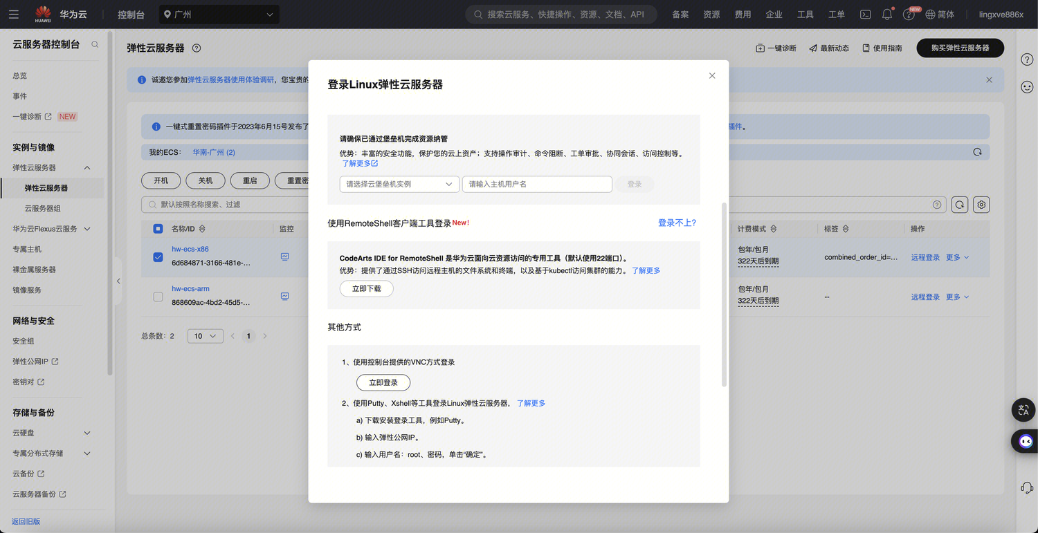Open 事件 in the sidebar
The width and height of the screenshot is (1038, 533).
pos(19,96)
